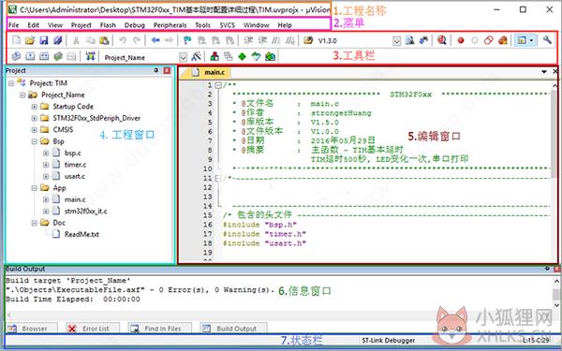562x351 pixels.
Task: Click the Save All icon
Action: 58,40
